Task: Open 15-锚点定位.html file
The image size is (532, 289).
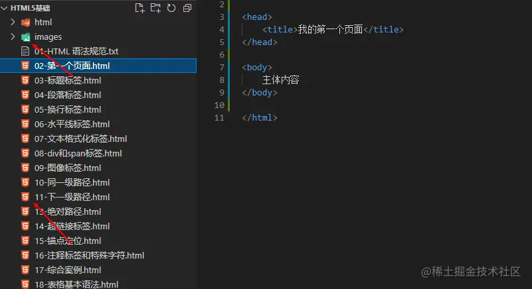Action: [x=68, y=241]
